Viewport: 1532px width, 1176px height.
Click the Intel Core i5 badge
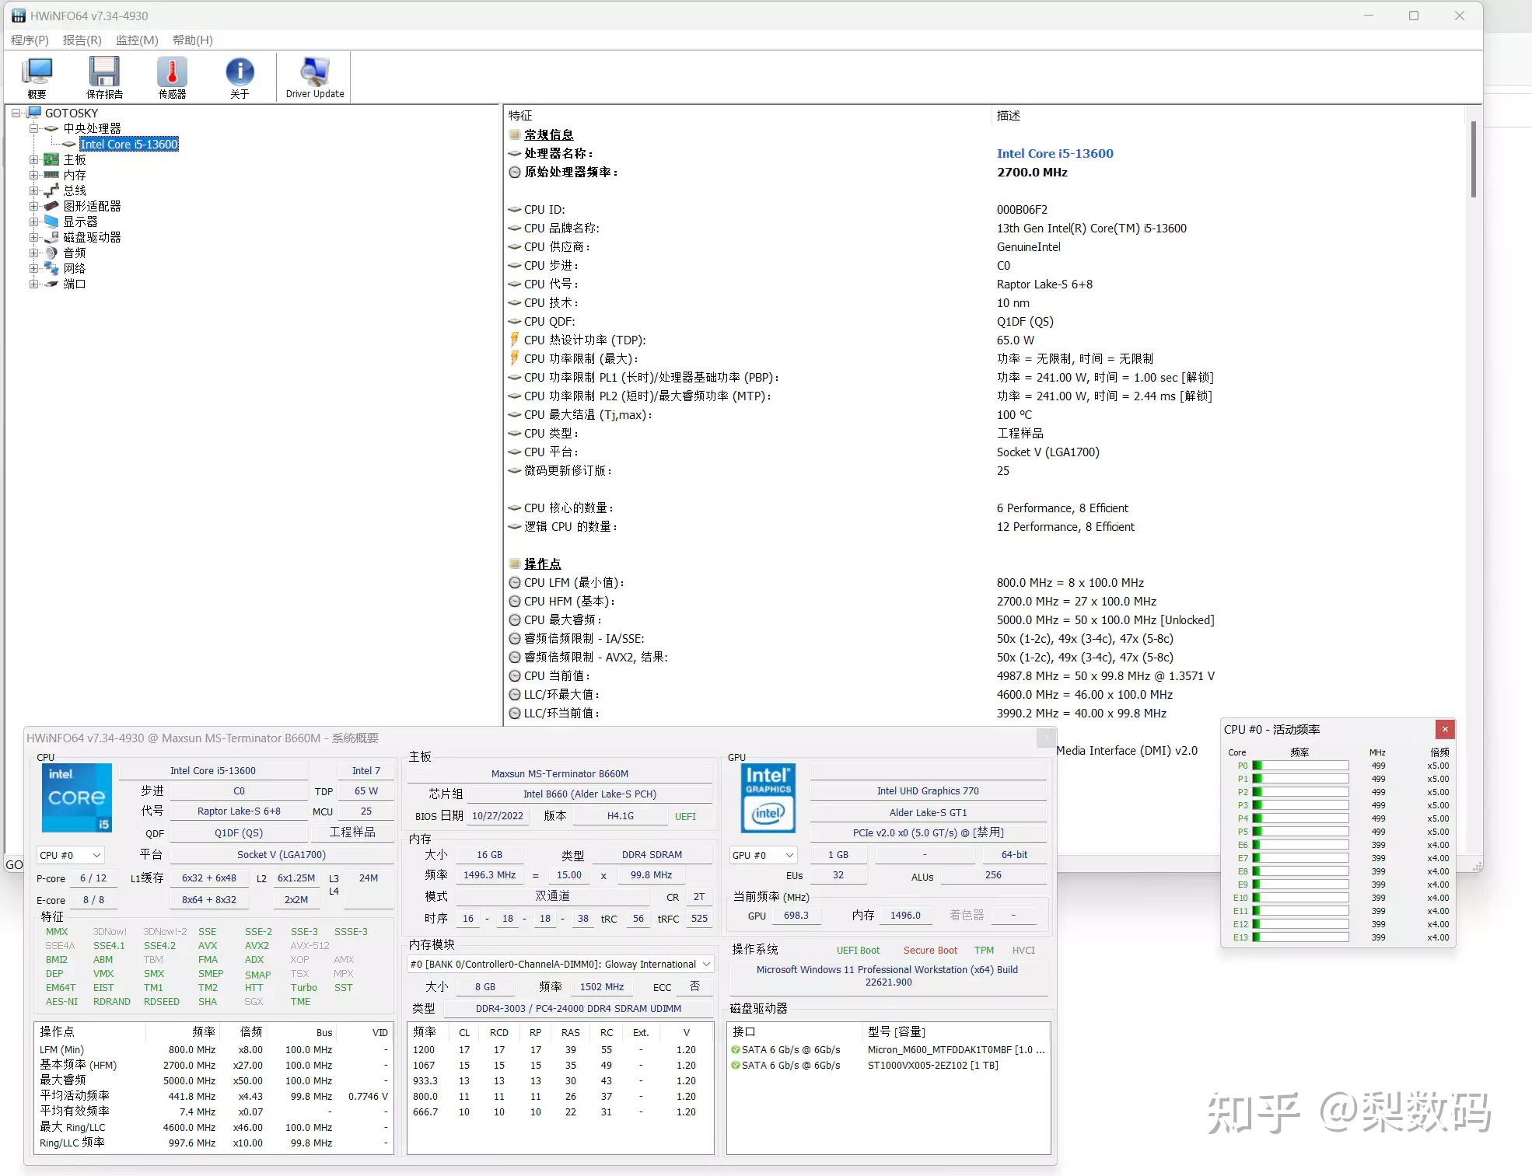click(76, 798)
